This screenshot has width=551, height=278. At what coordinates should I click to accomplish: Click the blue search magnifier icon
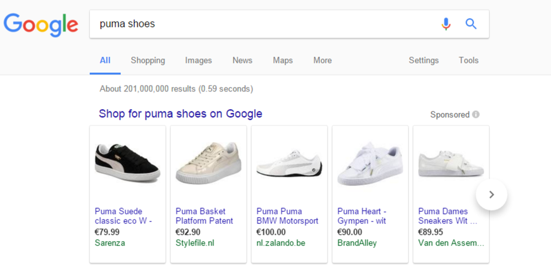[471, 24]
